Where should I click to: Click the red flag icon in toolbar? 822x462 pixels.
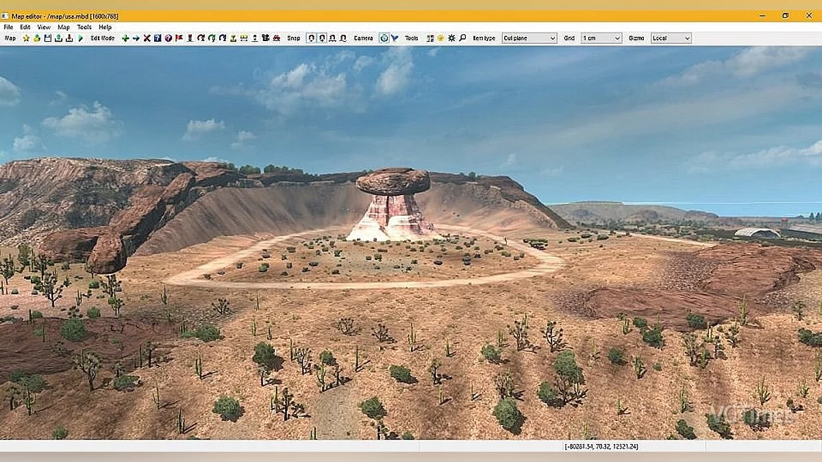[x=179, y=38]
